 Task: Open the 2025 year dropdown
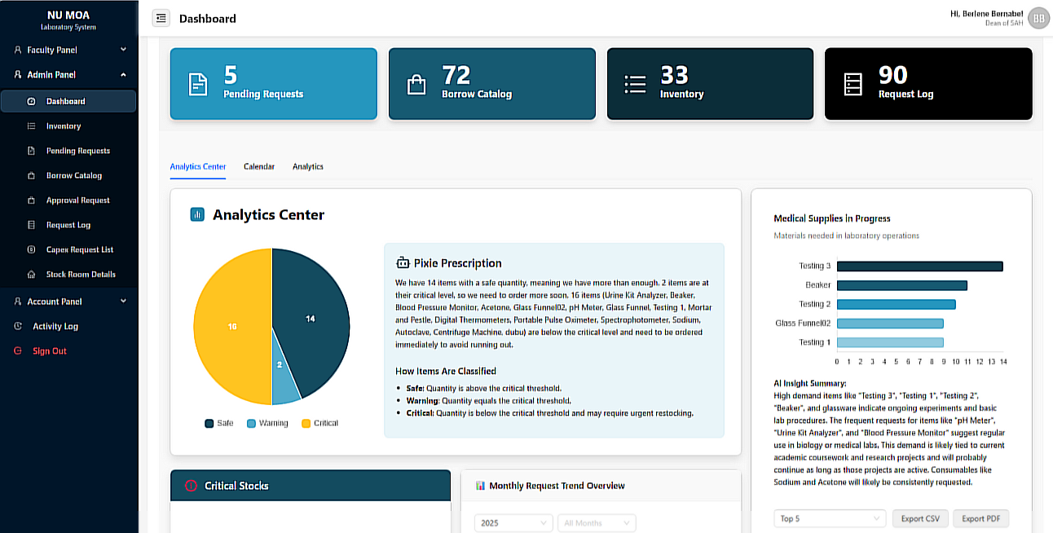pos(513,522)
